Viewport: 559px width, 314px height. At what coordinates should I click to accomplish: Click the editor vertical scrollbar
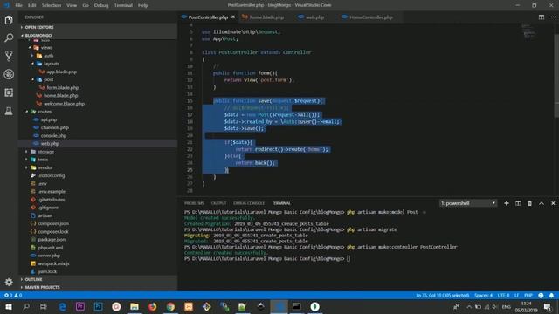[556, 75]
